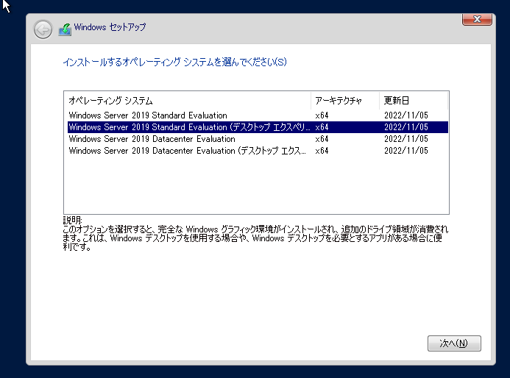This screenshot has width=510, height=378.
Task: Click the オペレーティング システム column header
Action: tap(188, 101)
